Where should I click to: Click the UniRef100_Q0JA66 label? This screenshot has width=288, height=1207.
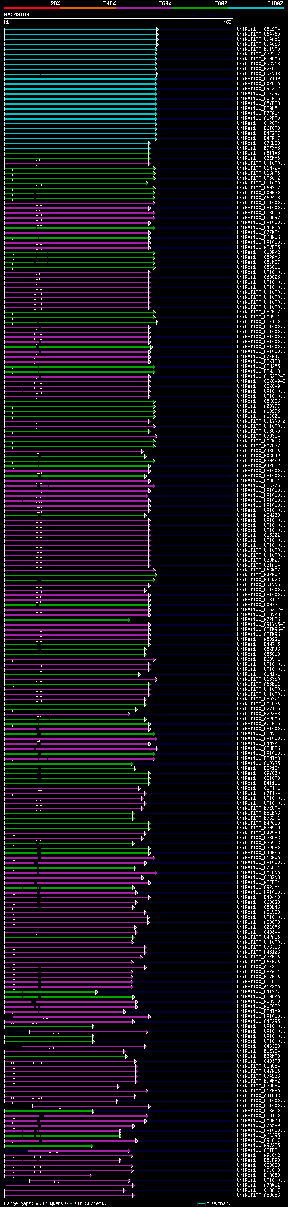click(259, 98)
